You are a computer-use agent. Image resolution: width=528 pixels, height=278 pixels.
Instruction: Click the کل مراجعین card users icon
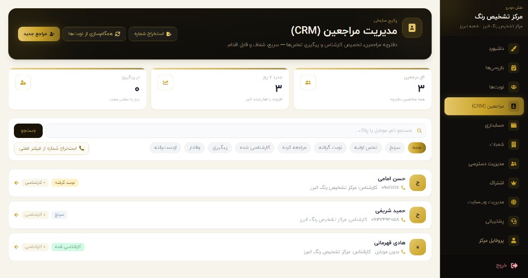pyautogui.click(x=308, y=82)
